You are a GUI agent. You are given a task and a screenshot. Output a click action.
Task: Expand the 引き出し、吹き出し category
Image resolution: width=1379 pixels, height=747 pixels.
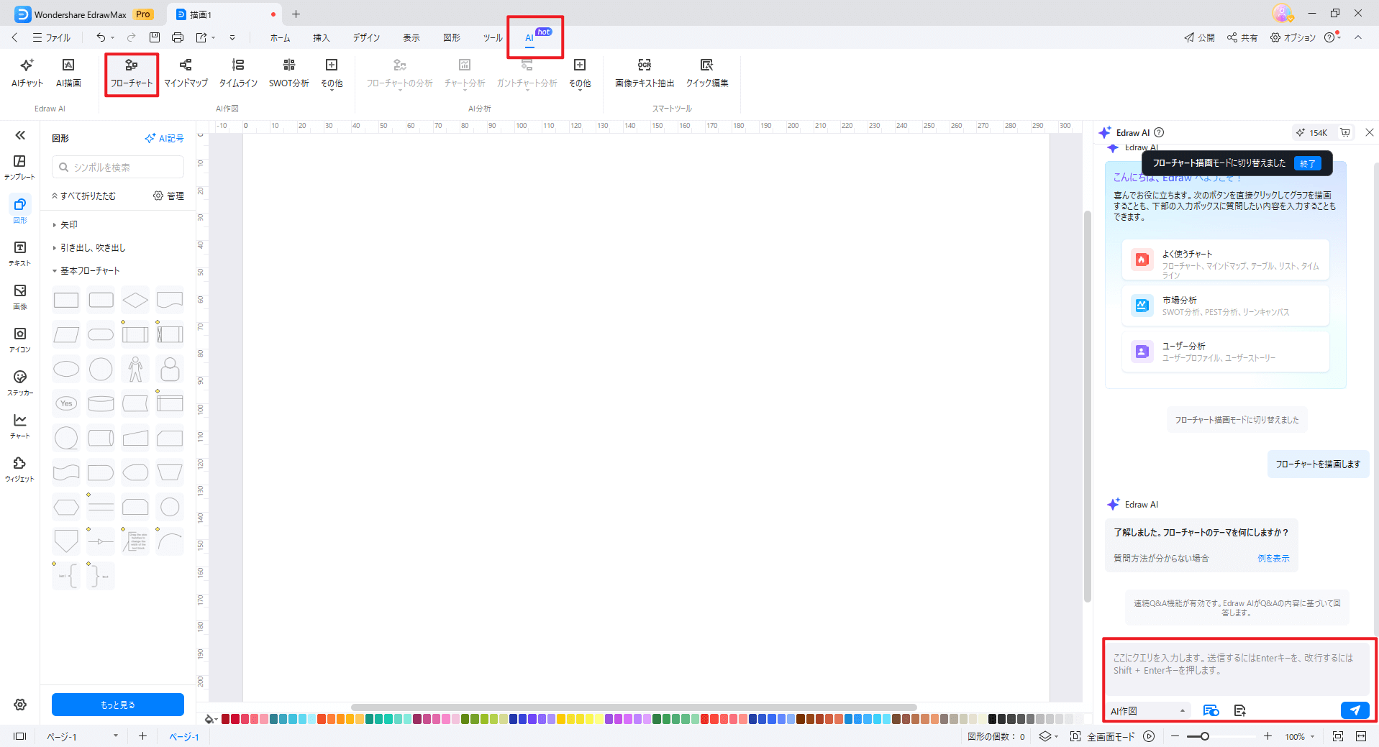coord(89,248)
